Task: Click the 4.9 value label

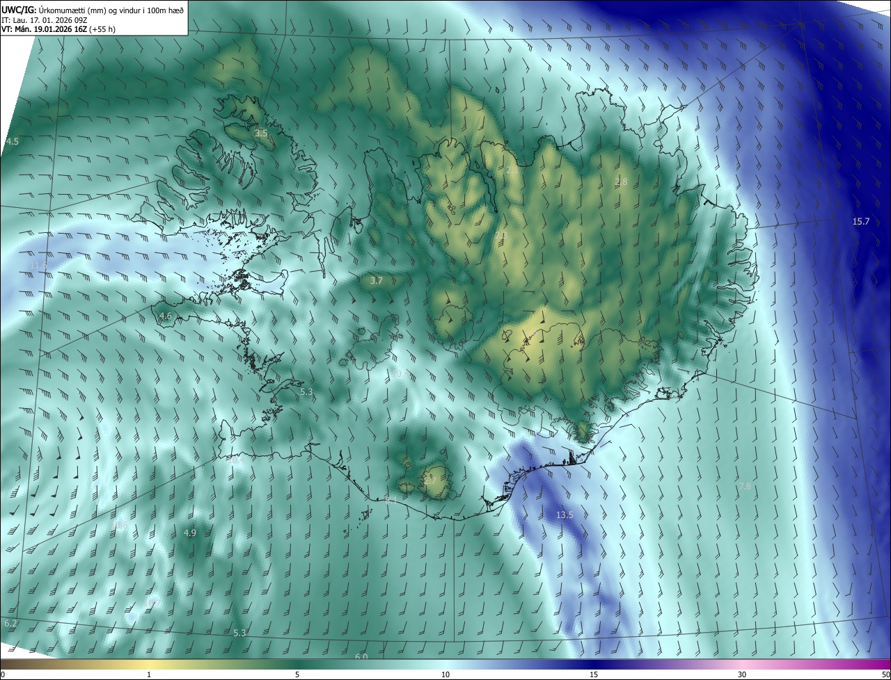Action: (x=190, y=533)
